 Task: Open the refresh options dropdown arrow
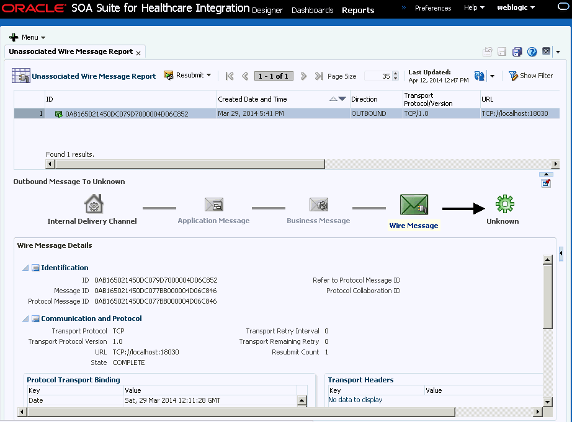[x=492, y=76]
